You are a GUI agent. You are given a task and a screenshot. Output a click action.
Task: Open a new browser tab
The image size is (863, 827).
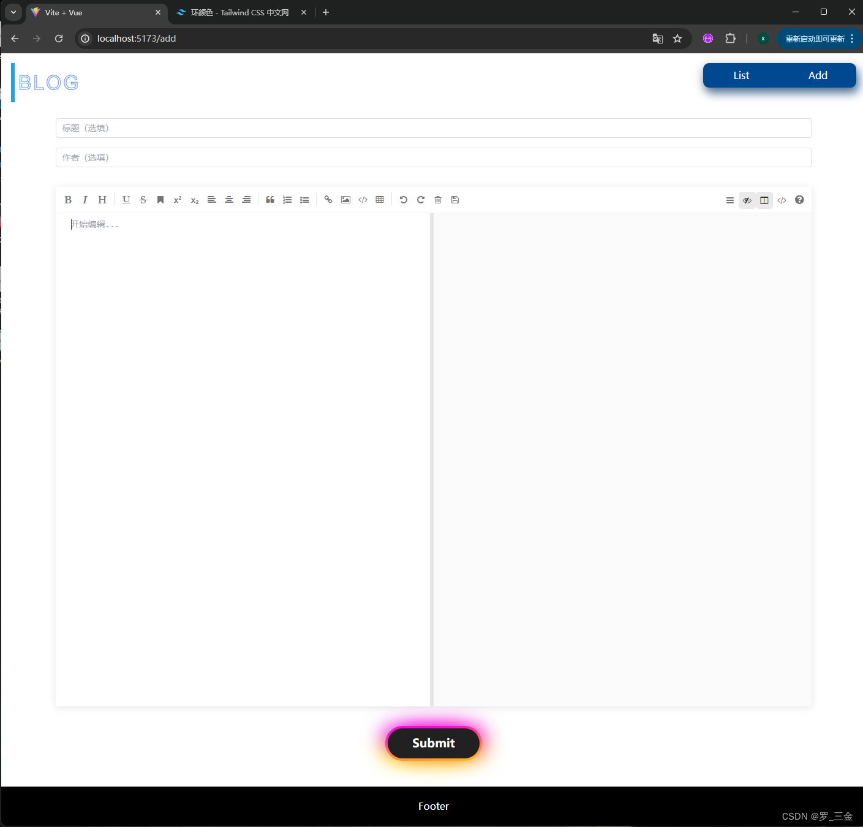326,12
